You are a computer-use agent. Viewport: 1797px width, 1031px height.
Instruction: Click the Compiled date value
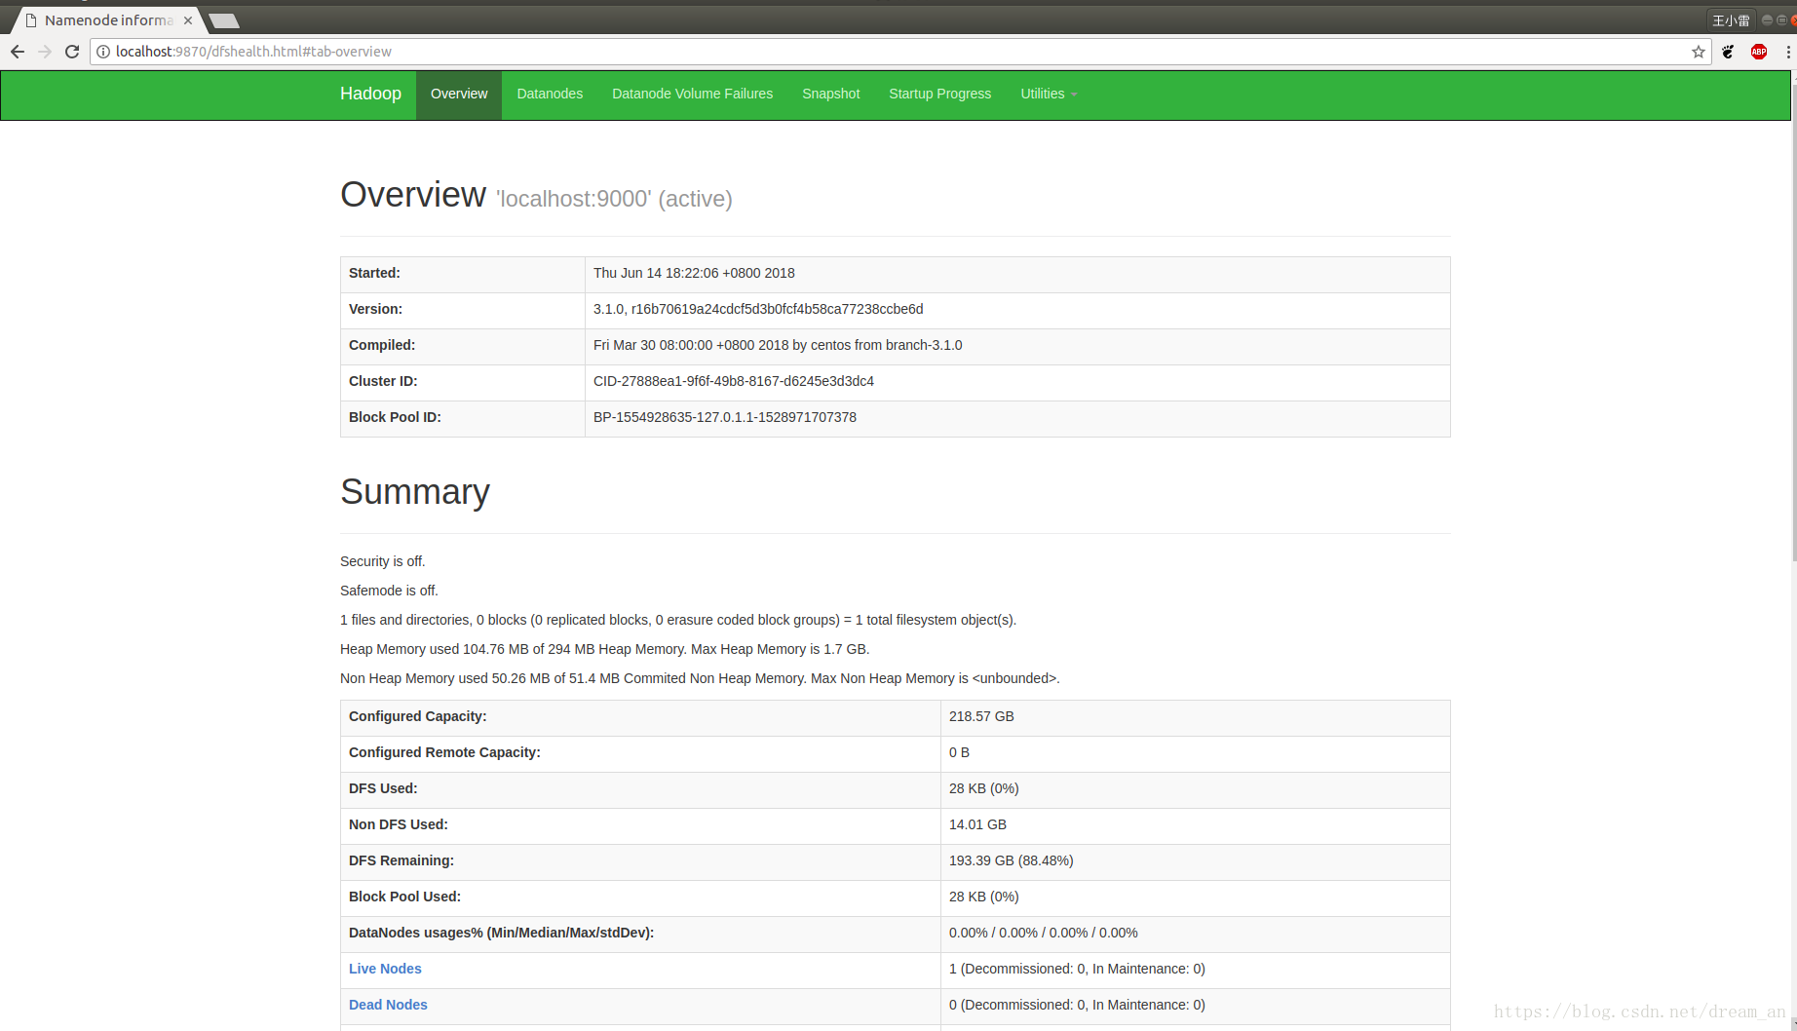[778, 345]
